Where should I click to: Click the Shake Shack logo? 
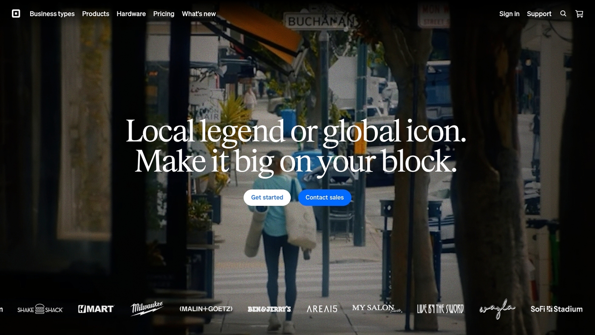click(x=40, y=309)
